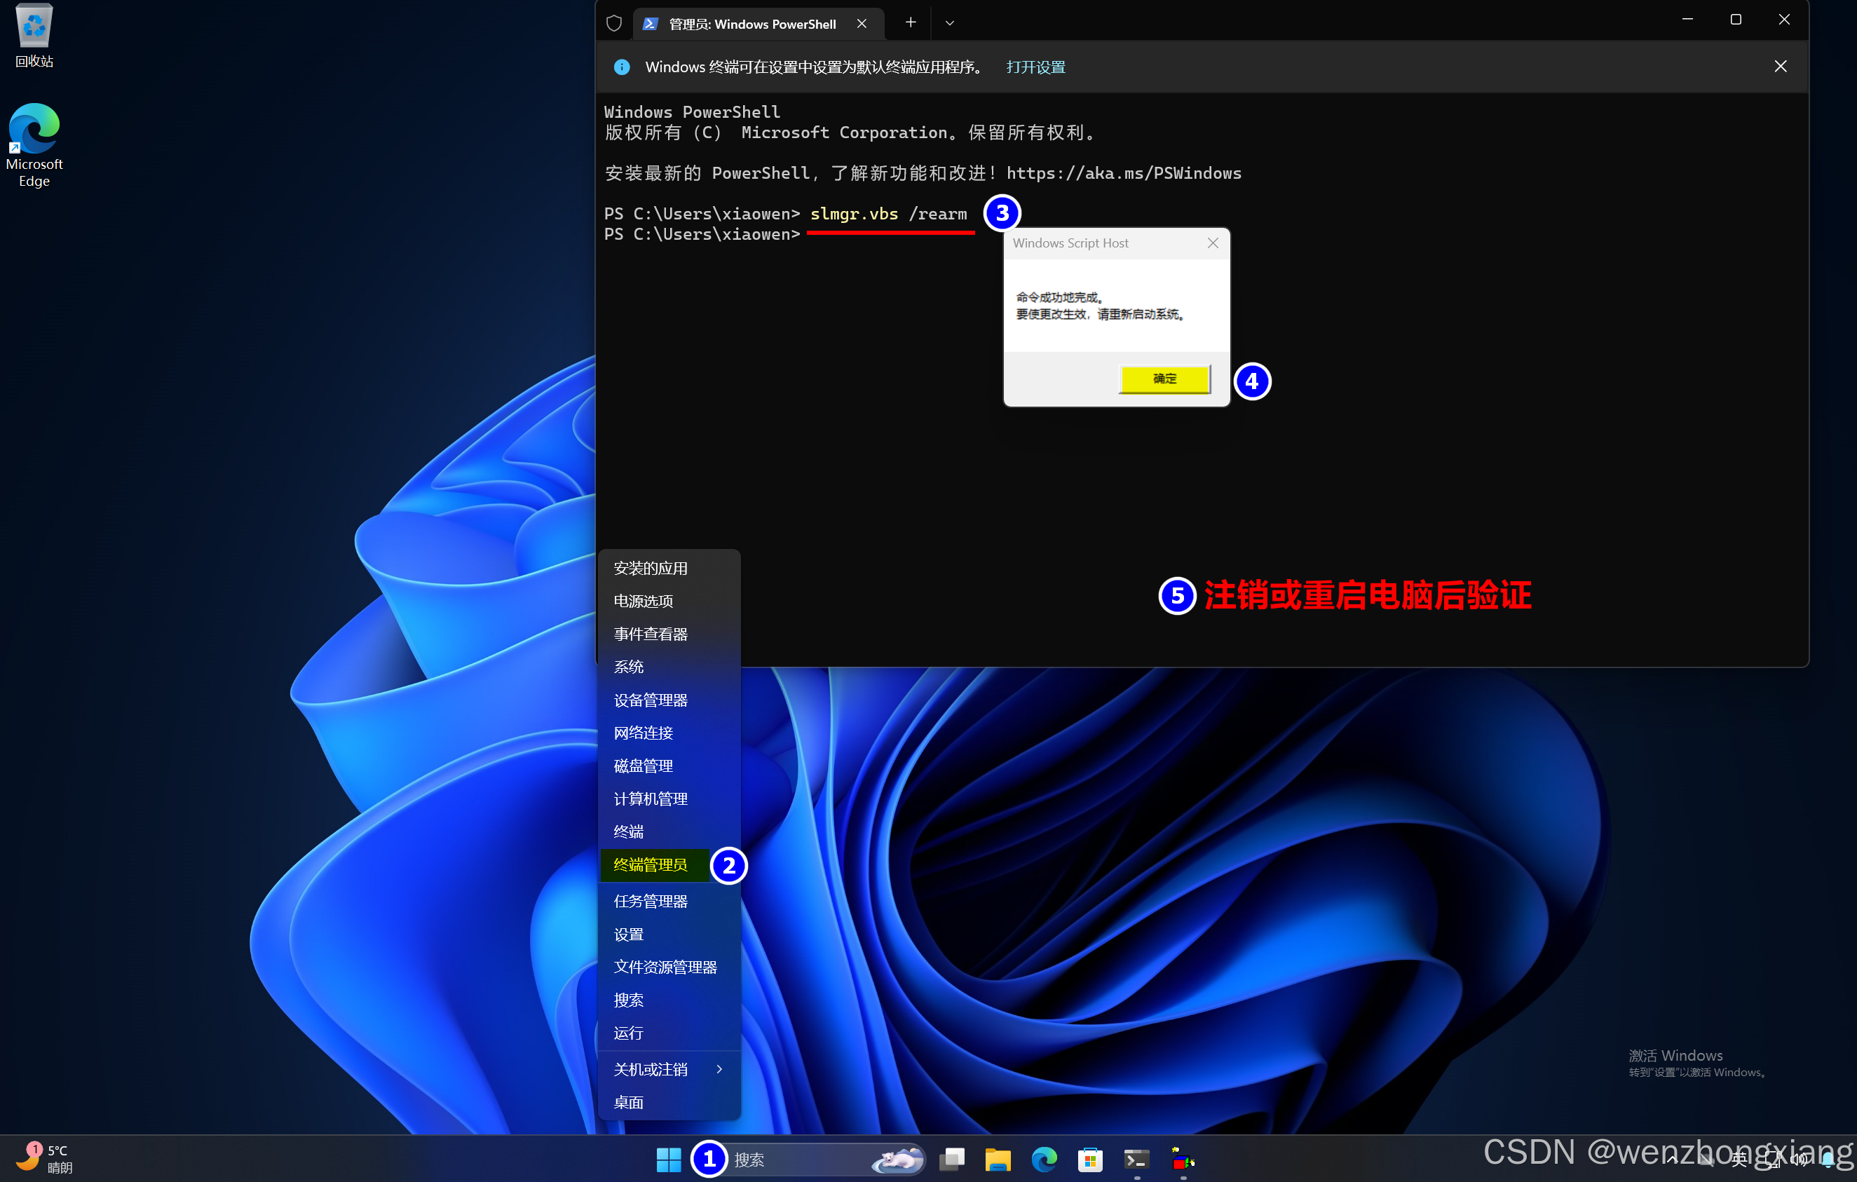The height and width of the screenshot is (1182, 1857).
Task: Open Microsoft Store from taskbar
Action: pos(1089,1159)
